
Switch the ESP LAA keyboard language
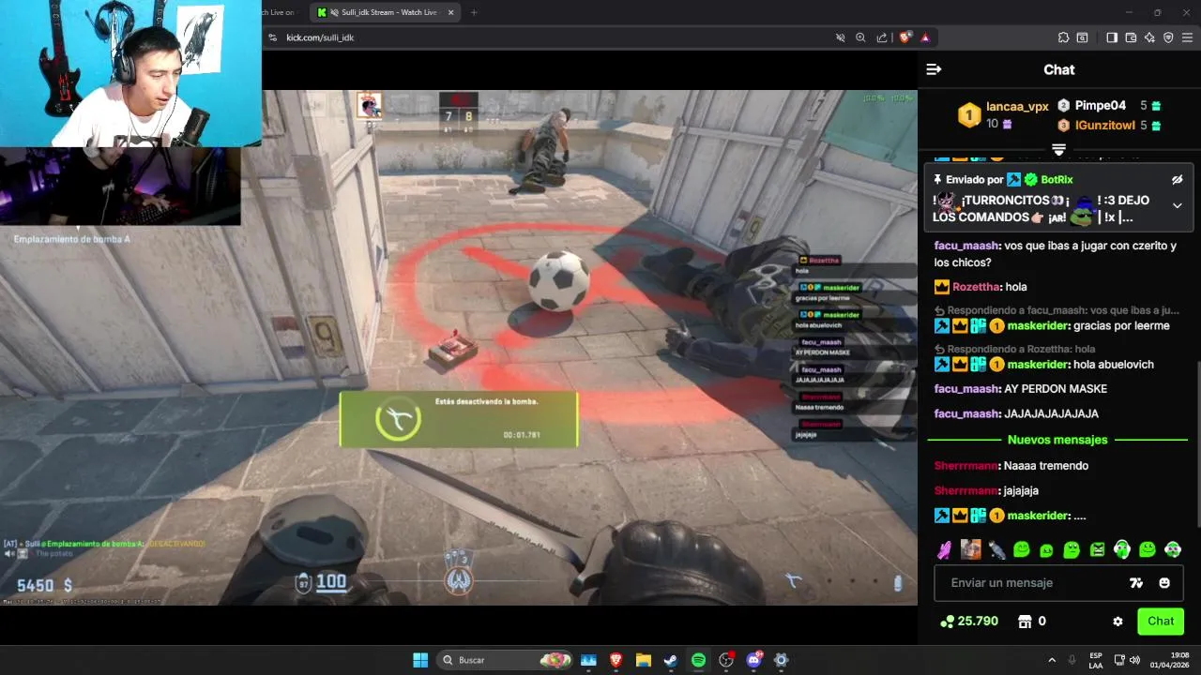pos(1096,660)
